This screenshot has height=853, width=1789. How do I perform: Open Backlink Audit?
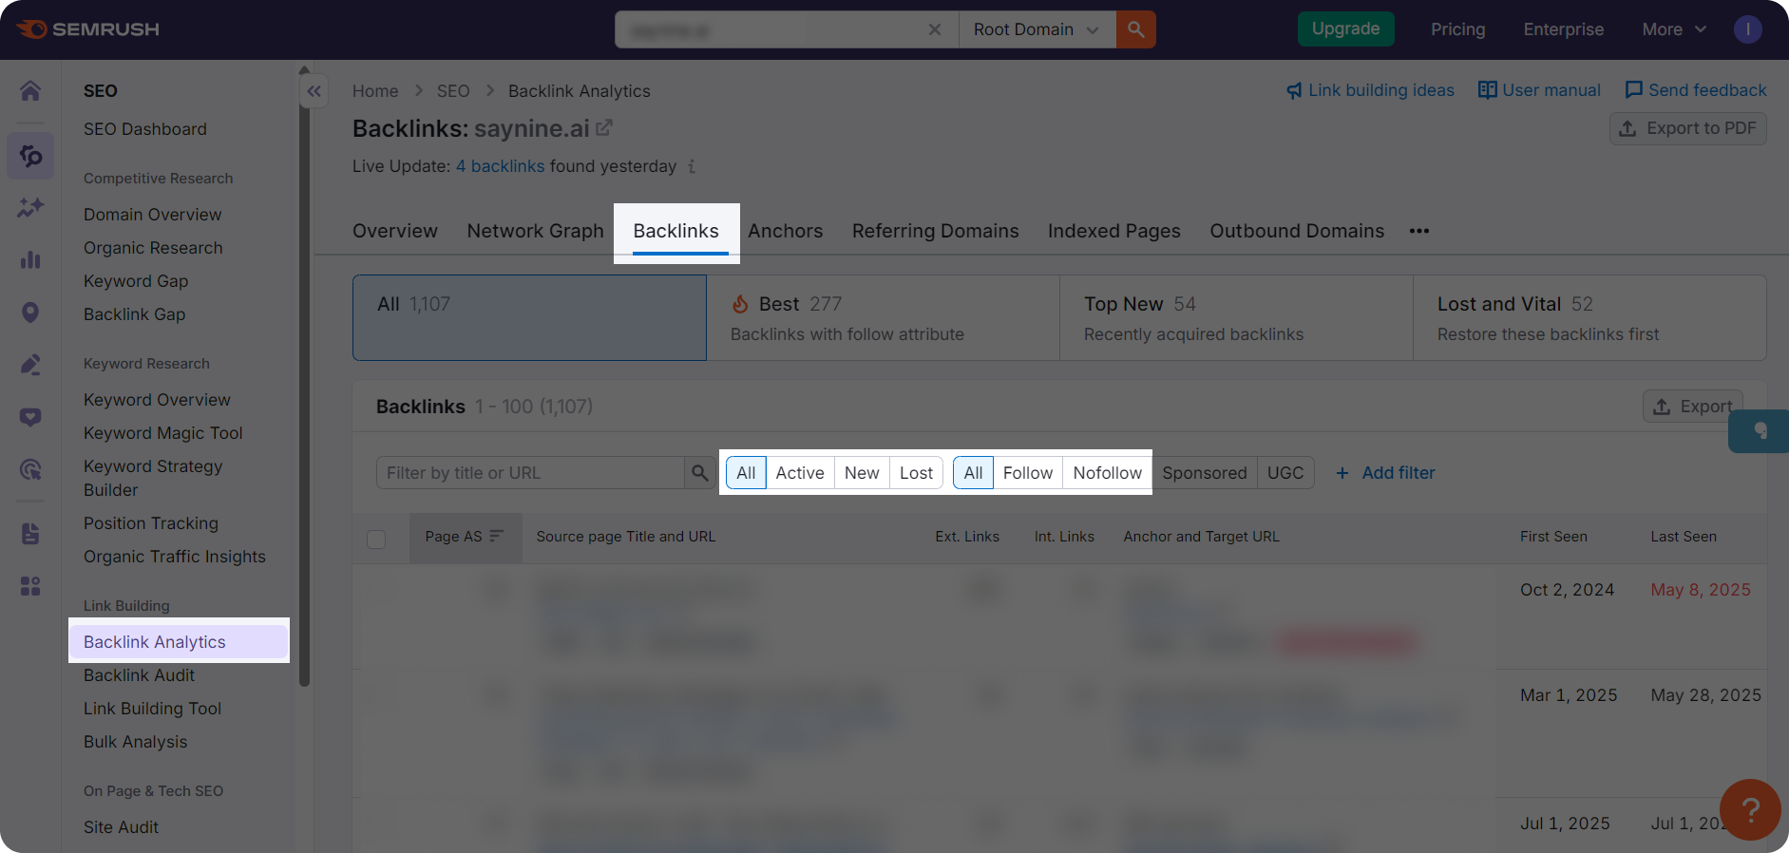pyautogui.click(x=139, y=675)
